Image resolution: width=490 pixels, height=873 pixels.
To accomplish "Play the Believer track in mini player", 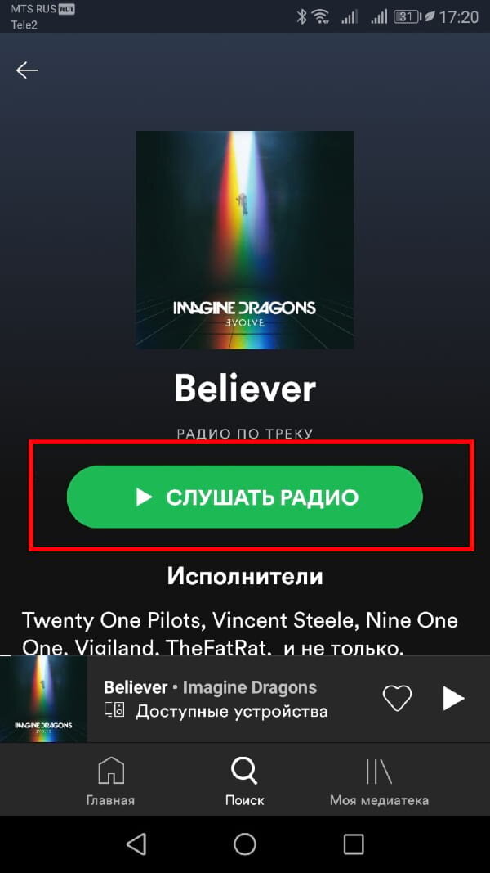I will click(x=453, y=698).
